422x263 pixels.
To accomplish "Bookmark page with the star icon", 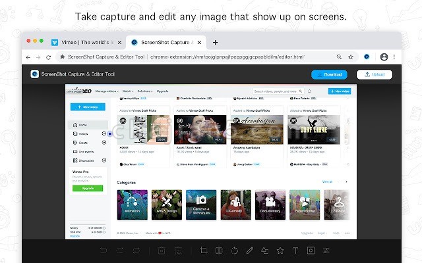I will (351, 57).
